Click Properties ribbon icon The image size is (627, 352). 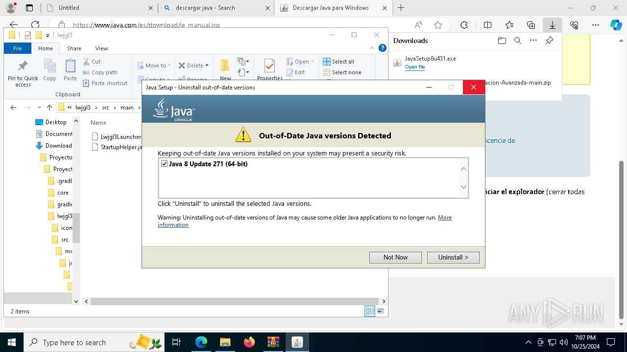point(269,70)
